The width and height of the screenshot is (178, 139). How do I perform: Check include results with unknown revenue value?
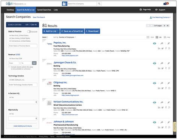pyautogui.click(x=9, y=67)
